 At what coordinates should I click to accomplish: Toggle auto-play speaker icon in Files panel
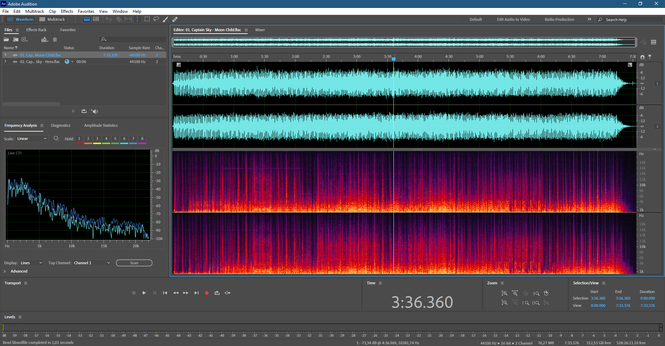[x=95, y=111]
